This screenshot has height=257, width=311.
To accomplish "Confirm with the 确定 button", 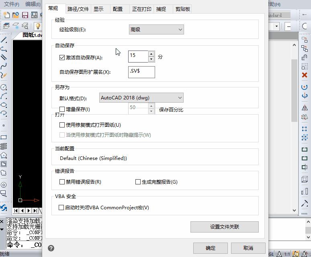I will pyautogui.click(x=211, y=248).
